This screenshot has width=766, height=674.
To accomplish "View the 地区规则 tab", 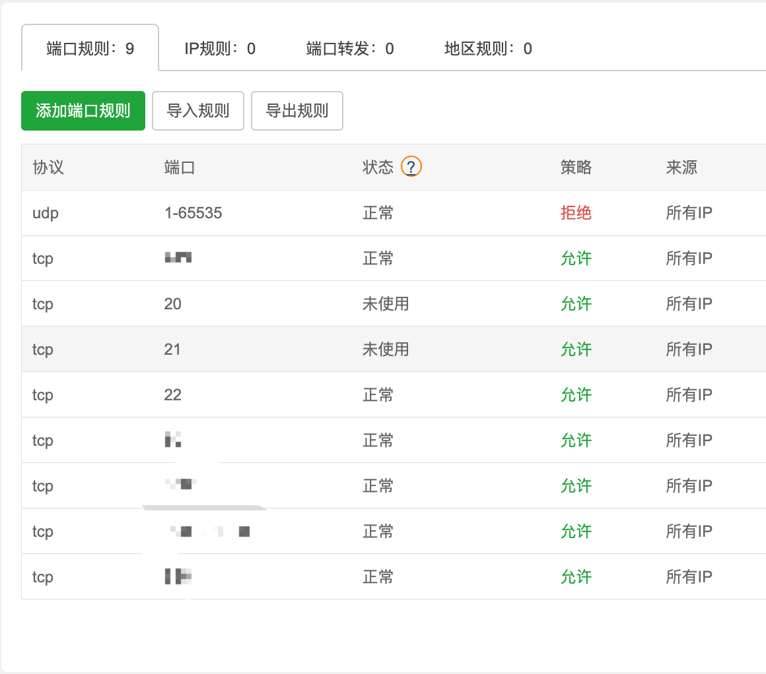I will click(487, 47).
